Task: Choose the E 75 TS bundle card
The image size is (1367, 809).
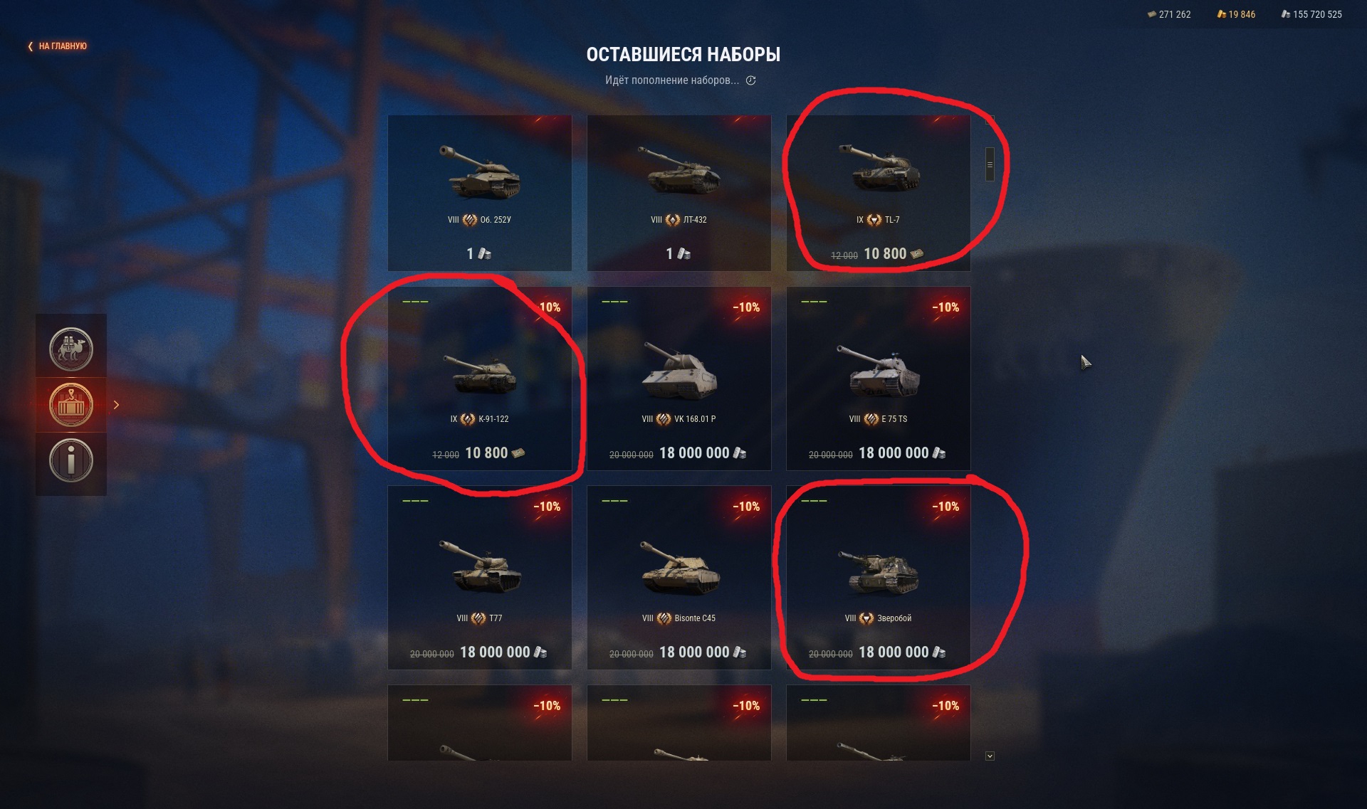Action: [879, 379]
